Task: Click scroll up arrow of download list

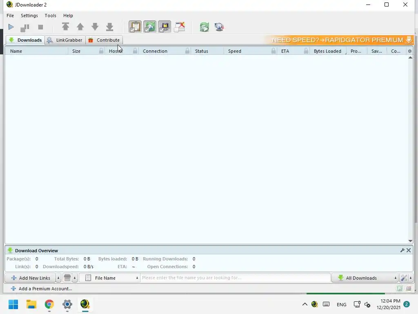Action: pos(410,58)
